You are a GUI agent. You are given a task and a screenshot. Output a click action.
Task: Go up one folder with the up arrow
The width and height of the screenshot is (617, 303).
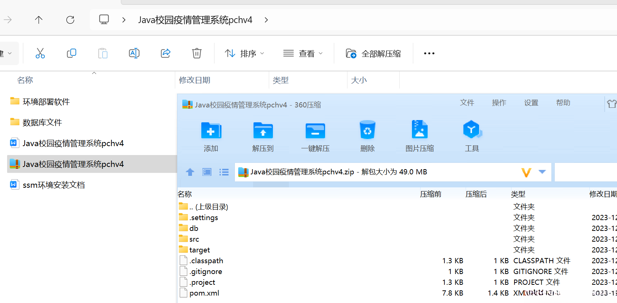click(x=39, y=20)
